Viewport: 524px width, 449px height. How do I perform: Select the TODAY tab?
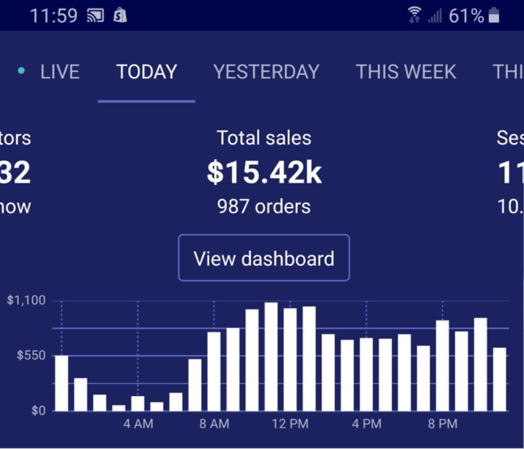pyautogui.click(x=146, y=72)
